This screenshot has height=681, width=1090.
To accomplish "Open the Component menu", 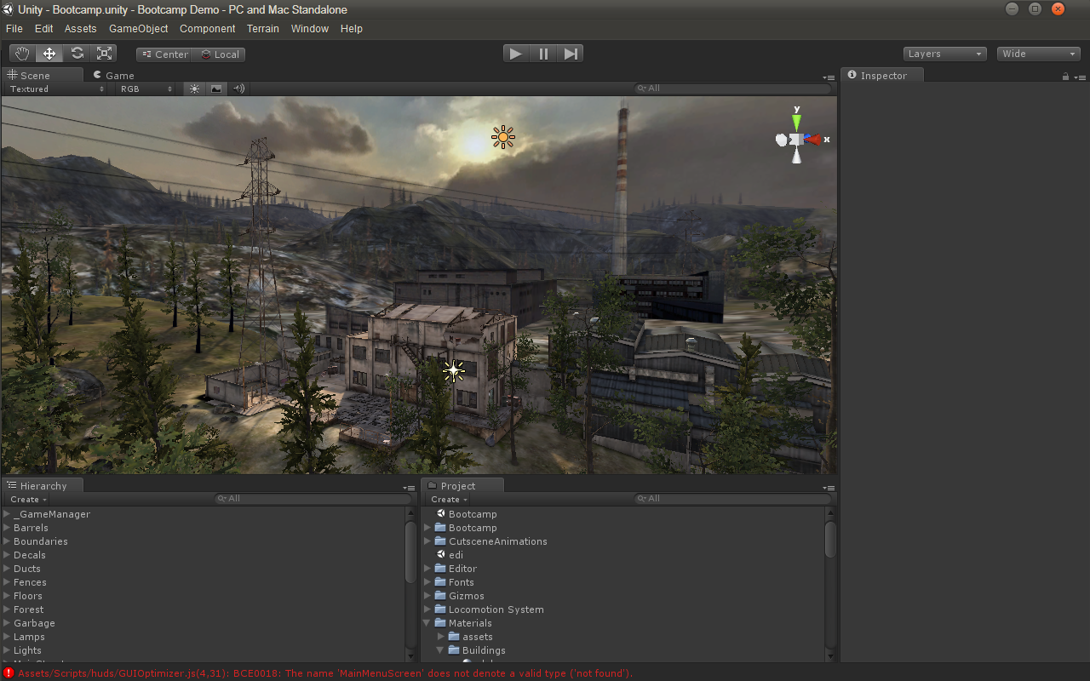I will [x=208, y=29].
